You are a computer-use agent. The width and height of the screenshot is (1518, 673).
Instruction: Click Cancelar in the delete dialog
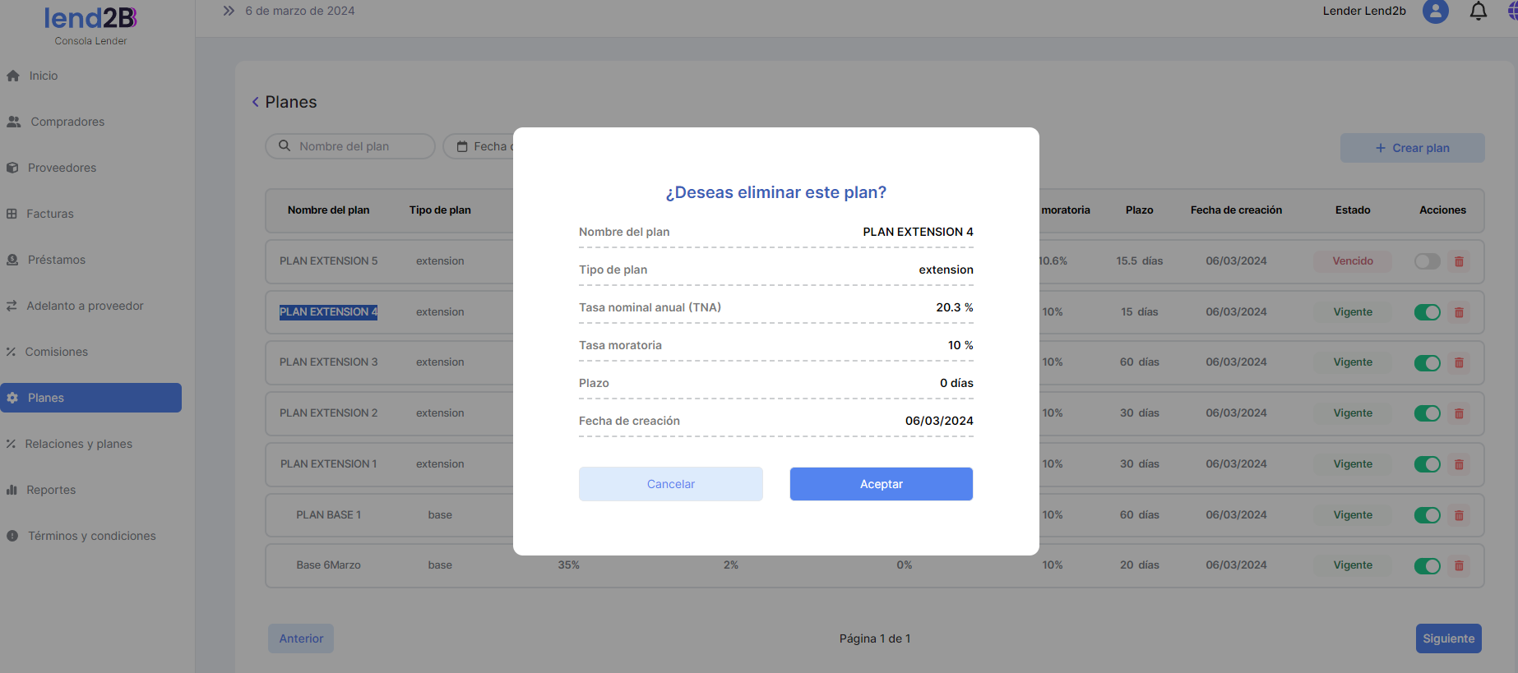coord(670,484)
